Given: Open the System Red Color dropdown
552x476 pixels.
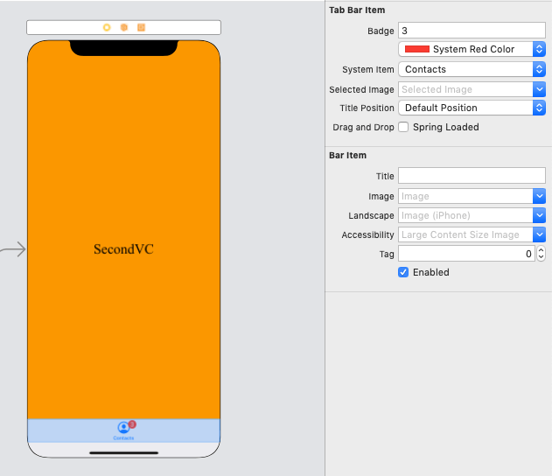Looking at the screenshot, I should 472,49.
